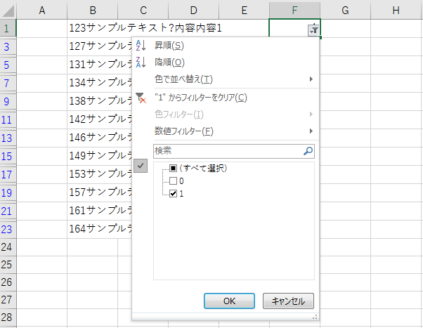Toggle the (すべて選択) checkbox
This screenshot has height=328, width=423.
174,169
